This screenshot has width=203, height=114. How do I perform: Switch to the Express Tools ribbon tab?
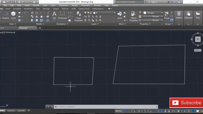coord(84,9)
